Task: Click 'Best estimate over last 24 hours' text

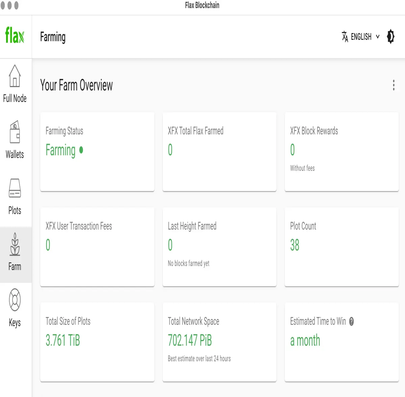Action: (199, 359)
